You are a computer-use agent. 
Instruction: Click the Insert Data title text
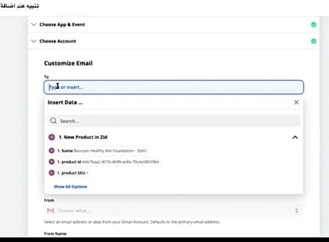pyautogui.click(x=65, y=102)
